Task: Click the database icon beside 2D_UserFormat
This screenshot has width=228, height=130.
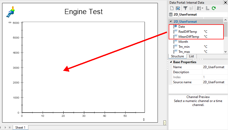Action: point(171,15)
